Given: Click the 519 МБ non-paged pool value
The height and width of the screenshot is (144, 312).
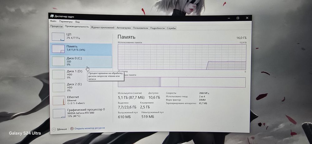Looking at the screenshot, I should [148, 117].
